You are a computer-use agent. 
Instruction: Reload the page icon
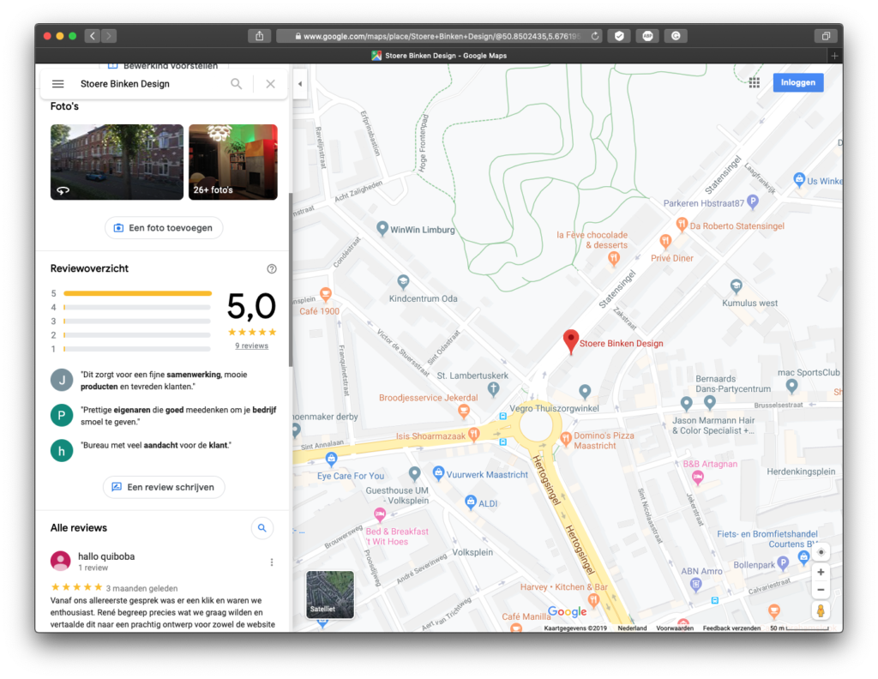point(595,36)
